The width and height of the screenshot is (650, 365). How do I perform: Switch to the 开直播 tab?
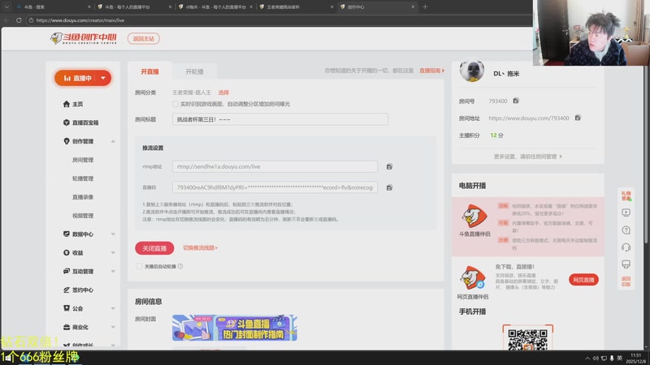149,71
